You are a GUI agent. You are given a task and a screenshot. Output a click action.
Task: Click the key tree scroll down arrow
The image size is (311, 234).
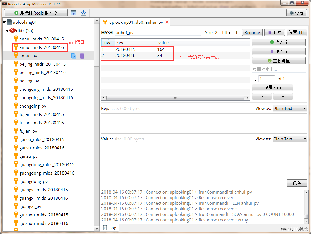click(97, 229)
